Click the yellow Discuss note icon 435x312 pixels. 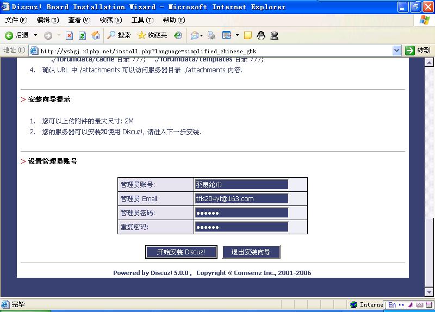[x=248, y=35]
